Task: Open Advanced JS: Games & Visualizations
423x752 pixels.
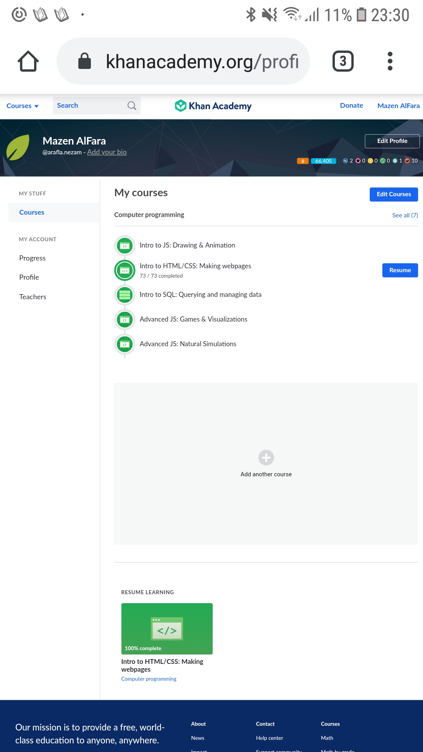Action: tap(193, 319)
